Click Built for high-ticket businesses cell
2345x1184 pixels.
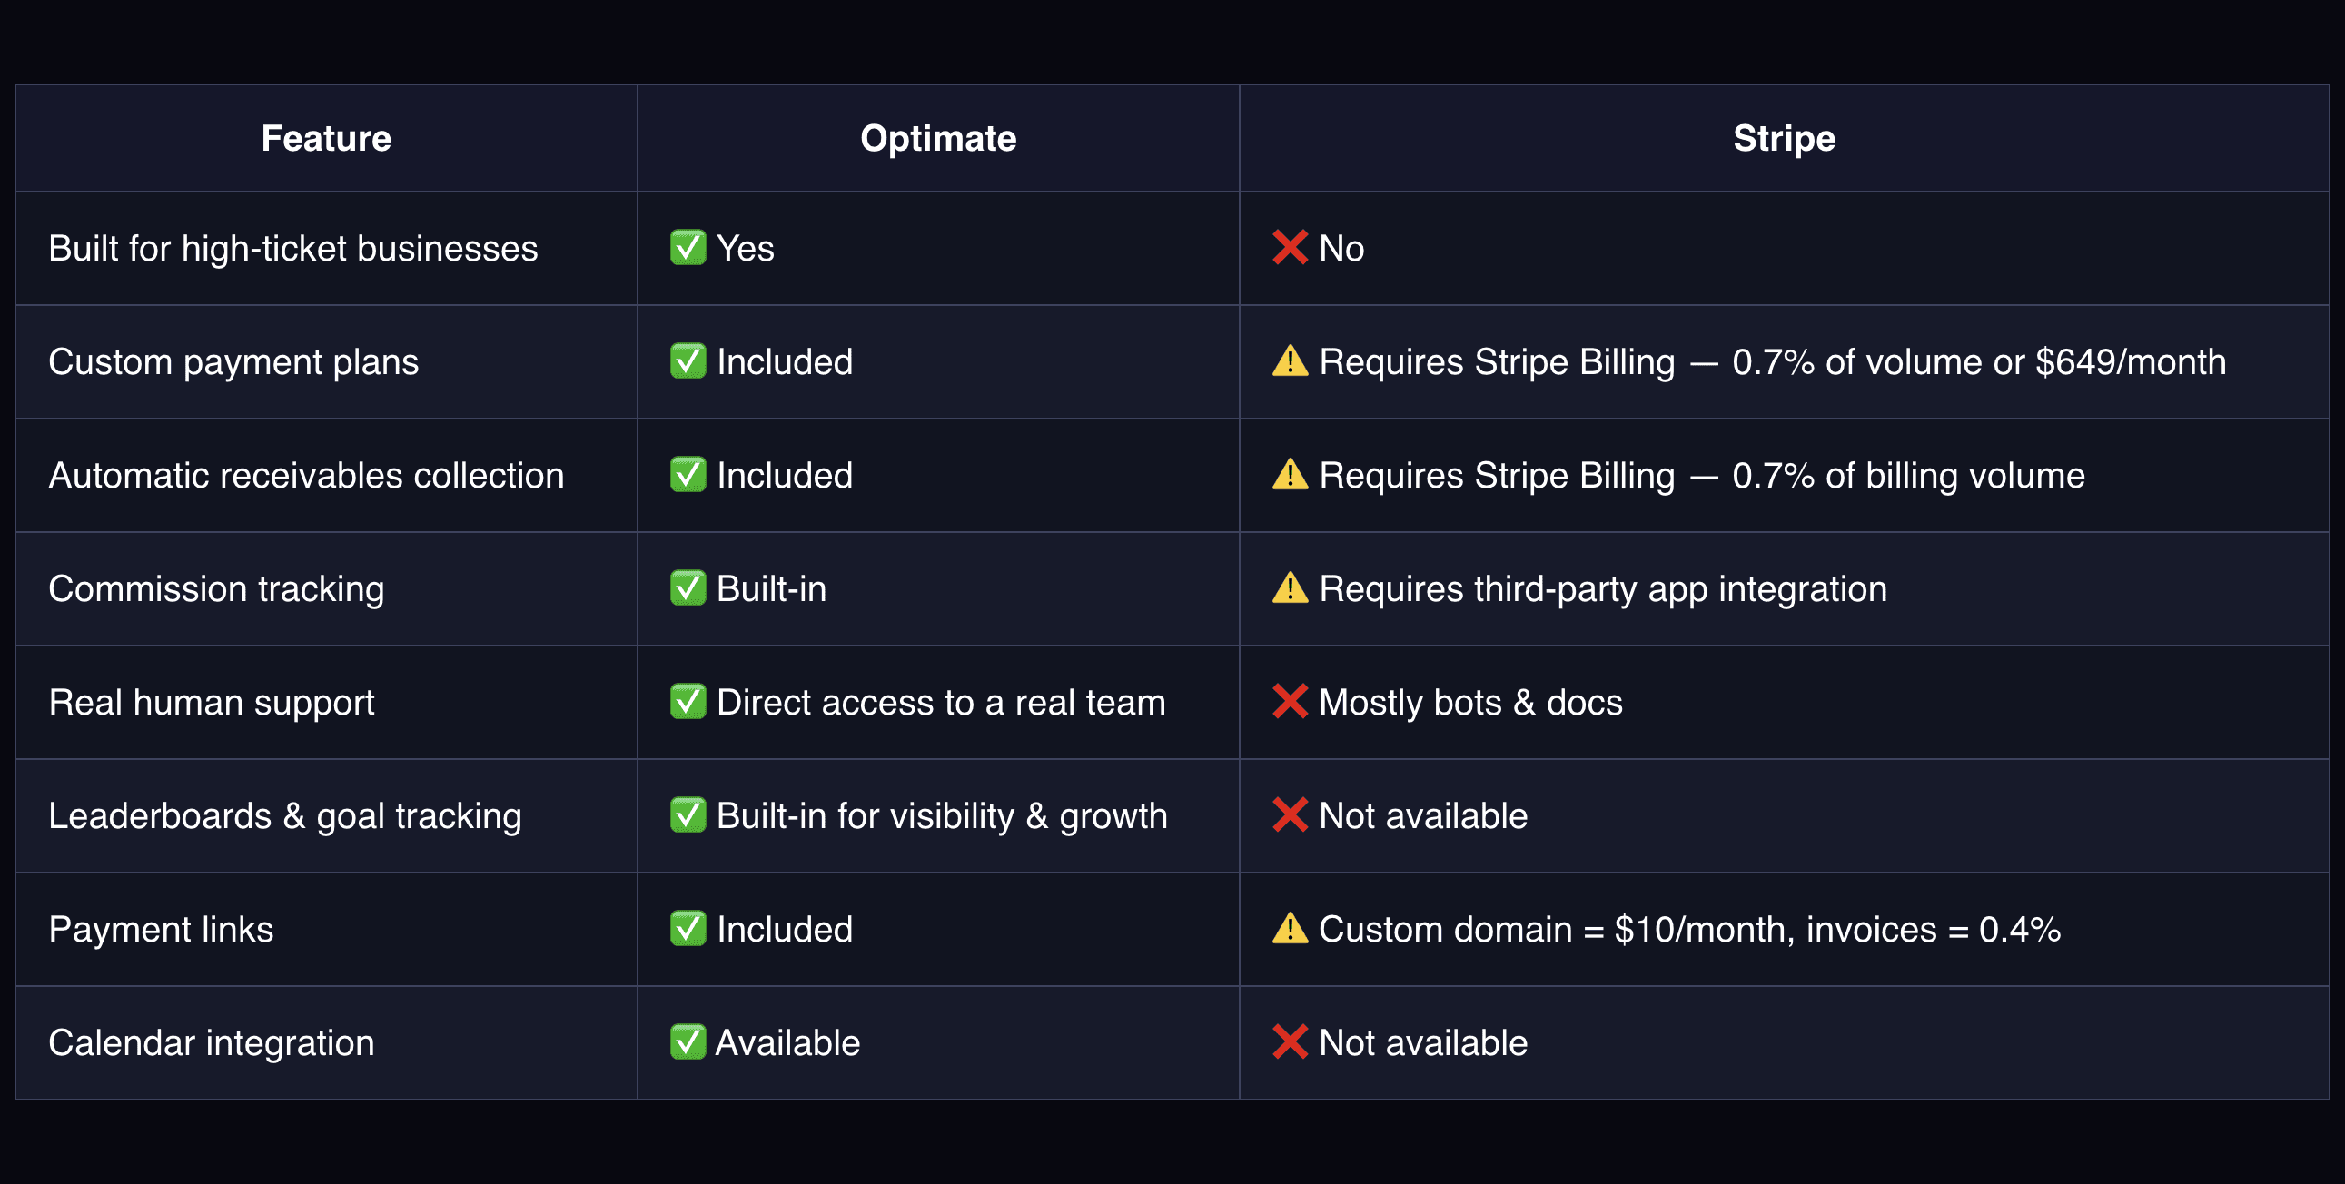tap(293, 249)
